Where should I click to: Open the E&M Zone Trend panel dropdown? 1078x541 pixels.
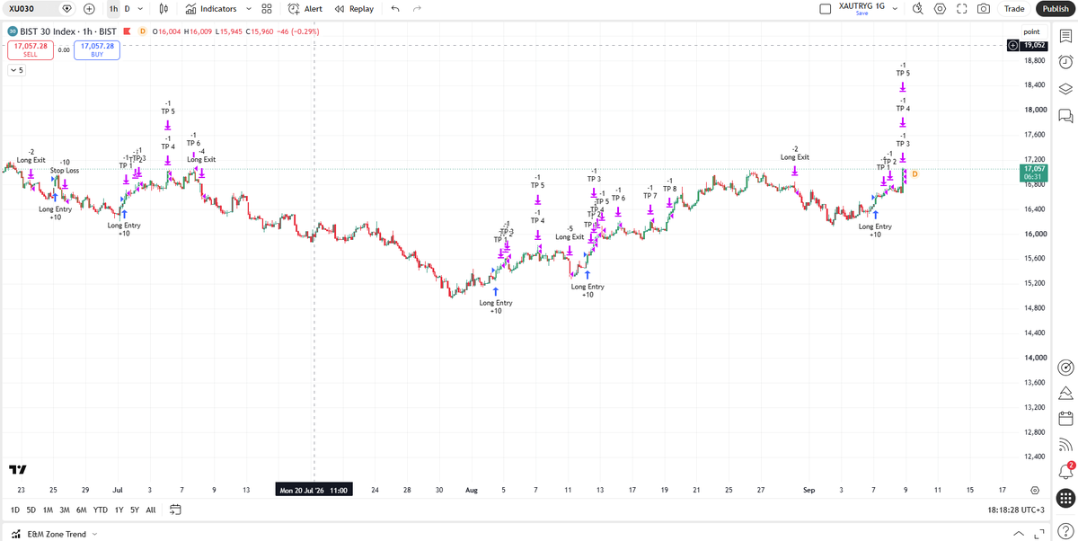point(94,534)
